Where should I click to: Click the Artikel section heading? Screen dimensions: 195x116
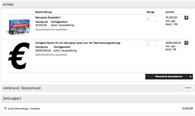[8, 4]
